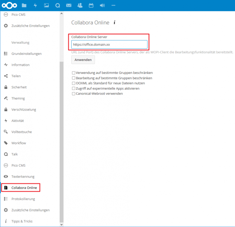
Task: Open the Announcements megaphone icon
Action: point(102,5)
